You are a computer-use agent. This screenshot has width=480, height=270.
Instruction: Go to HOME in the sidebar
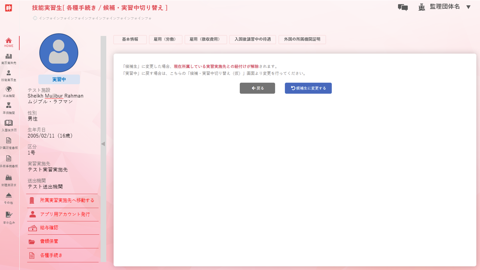coord(9,41)
